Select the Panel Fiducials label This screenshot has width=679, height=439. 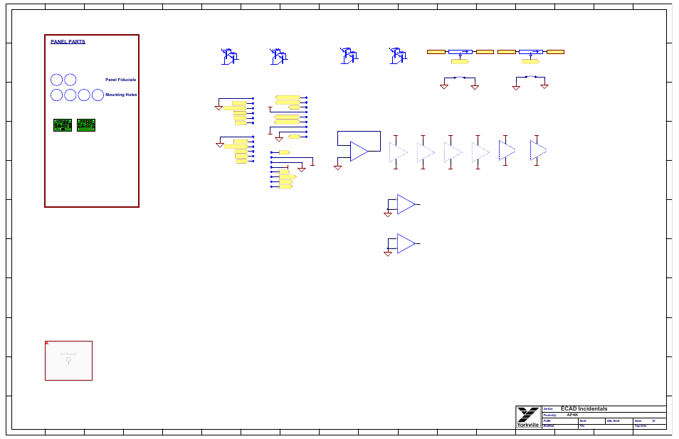point(121,80)
